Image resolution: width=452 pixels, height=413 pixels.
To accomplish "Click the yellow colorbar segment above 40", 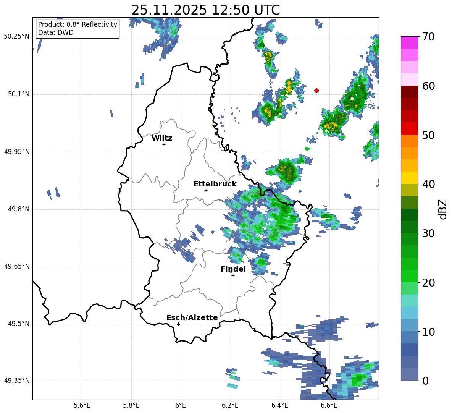I will [x=409, y=177].
